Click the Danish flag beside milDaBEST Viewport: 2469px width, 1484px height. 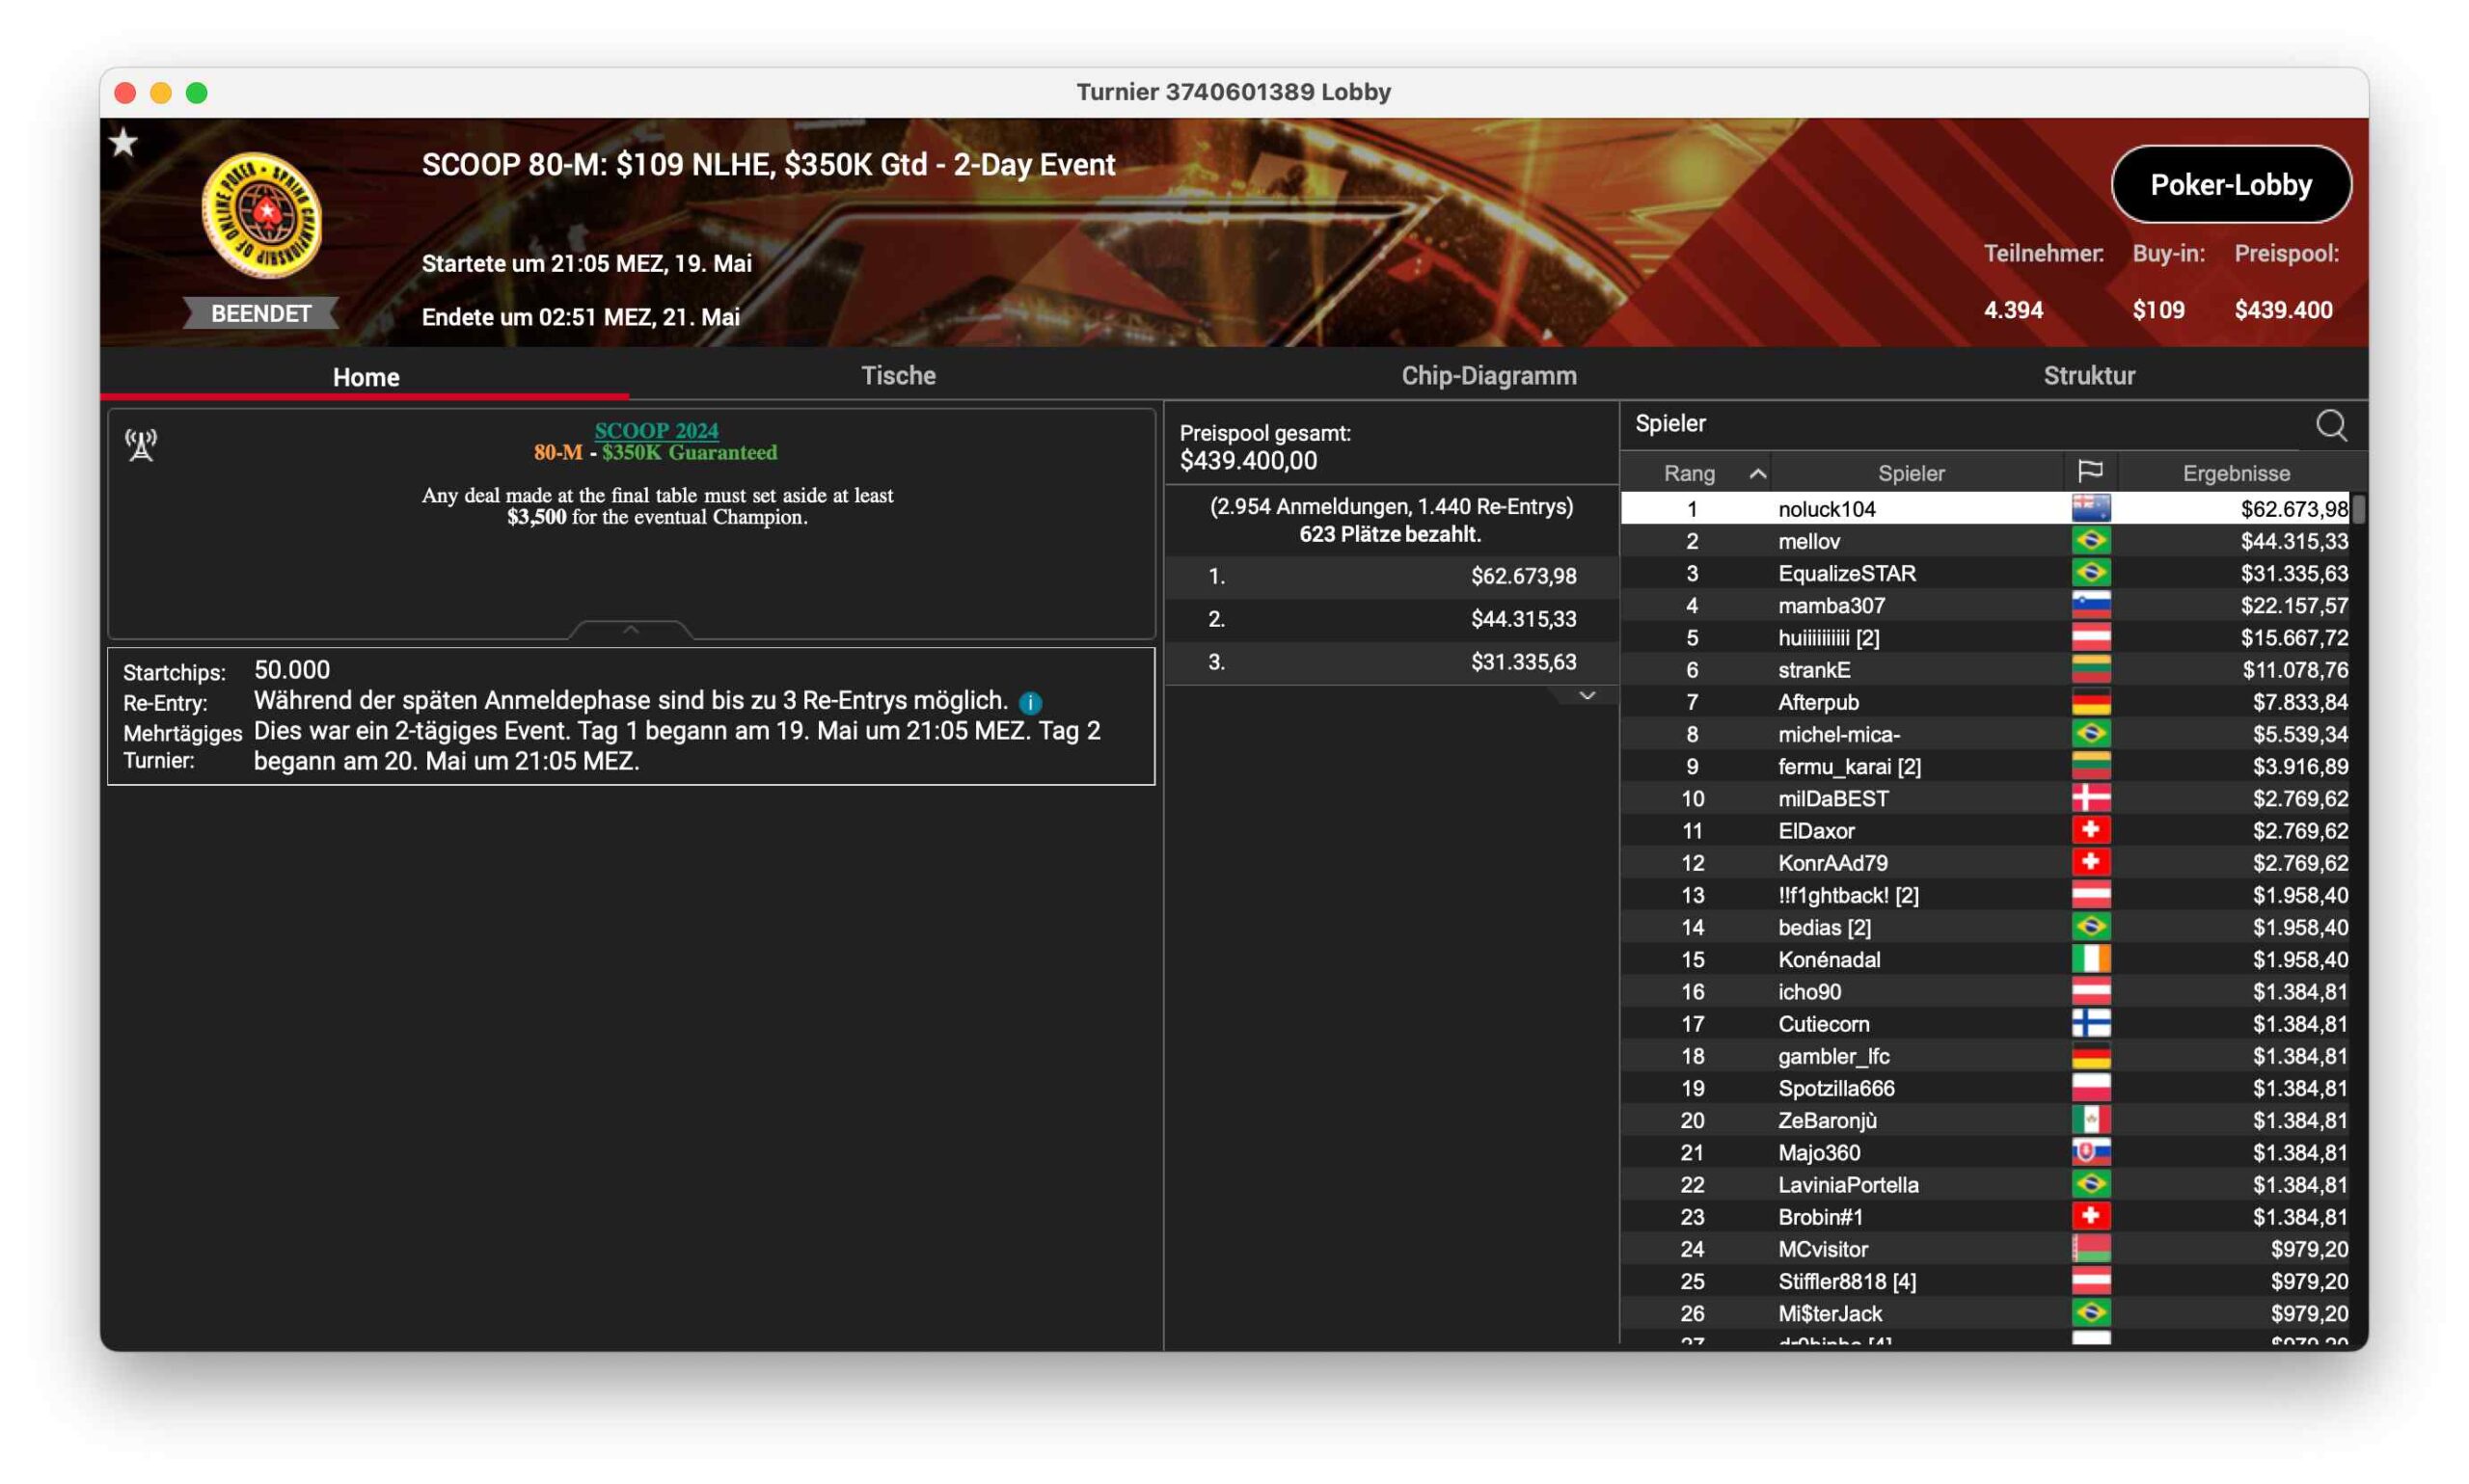coord(2090,798)
